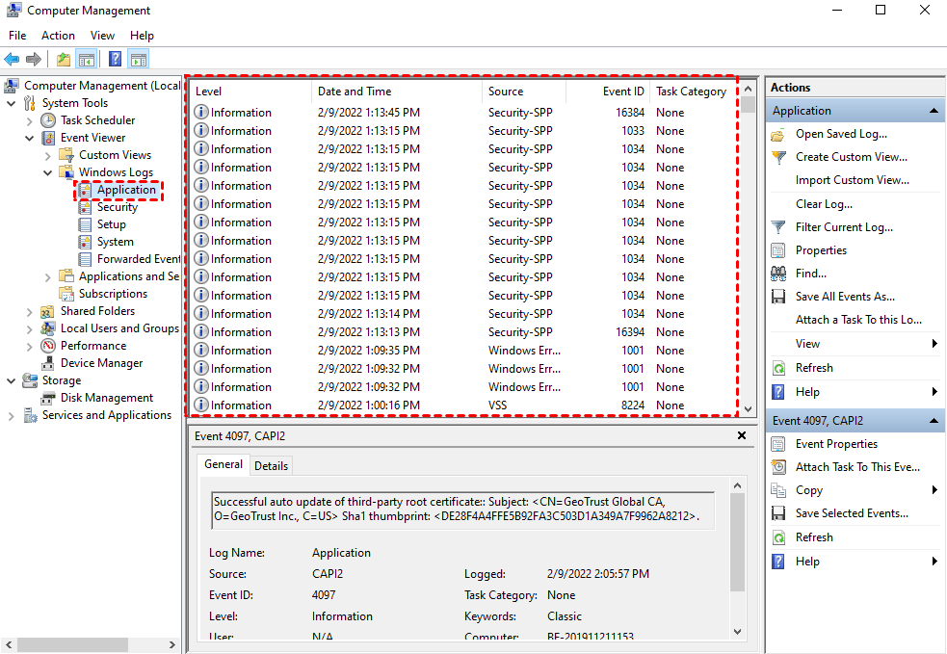Expand the Task Scheduler node

(30, 120)
